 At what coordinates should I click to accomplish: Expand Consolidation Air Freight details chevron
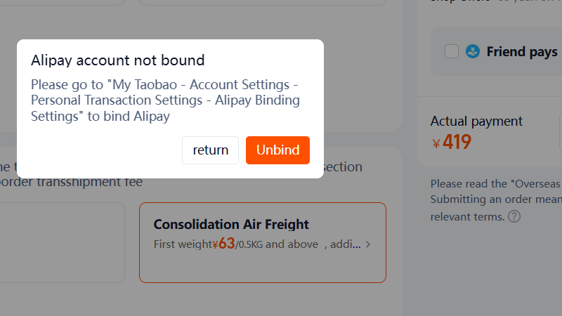coord(369,245)
